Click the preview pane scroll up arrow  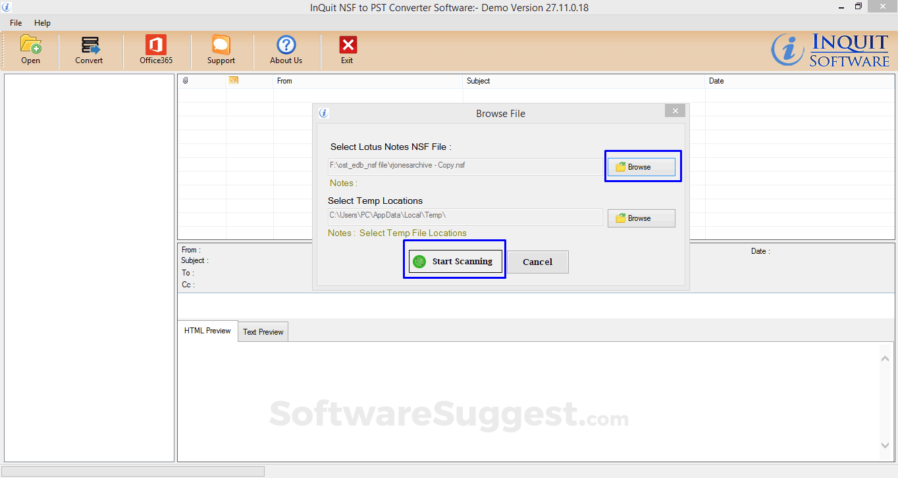pos(885,358)
